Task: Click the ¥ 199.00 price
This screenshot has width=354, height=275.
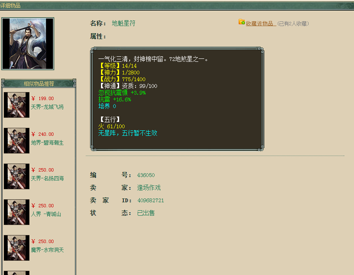Action: (x=43, y=98)
